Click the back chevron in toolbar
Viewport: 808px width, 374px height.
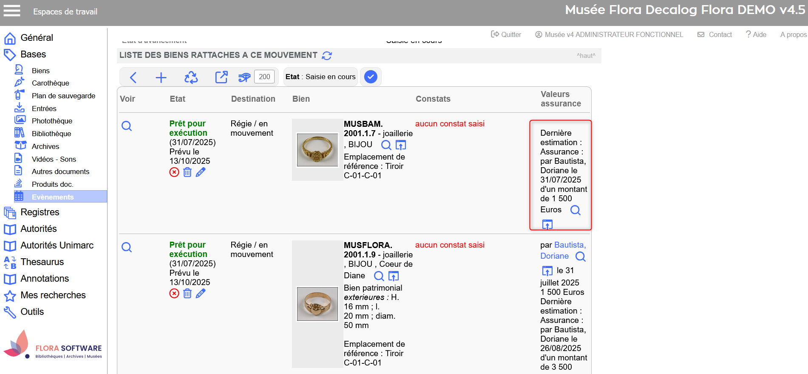(x=133, y=77)
